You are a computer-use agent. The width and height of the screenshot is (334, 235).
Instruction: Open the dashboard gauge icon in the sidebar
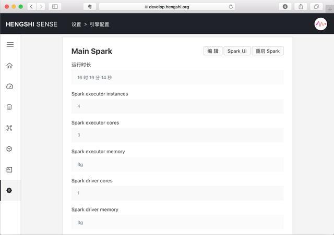(9, 86)
